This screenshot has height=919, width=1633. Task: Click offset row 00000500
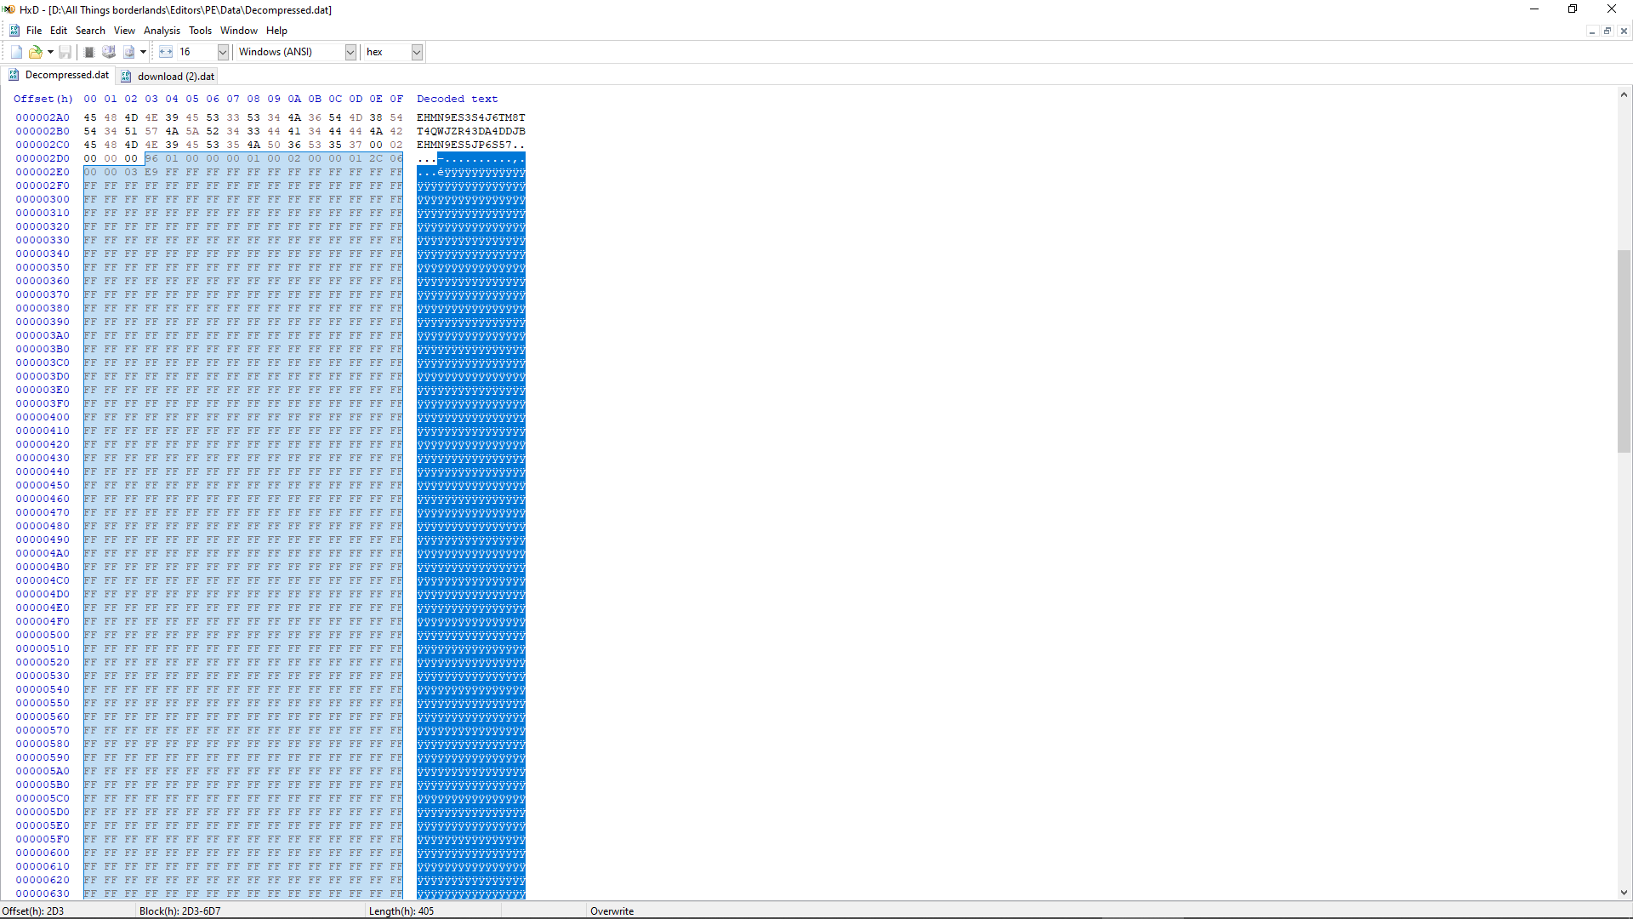click(43, 635)
